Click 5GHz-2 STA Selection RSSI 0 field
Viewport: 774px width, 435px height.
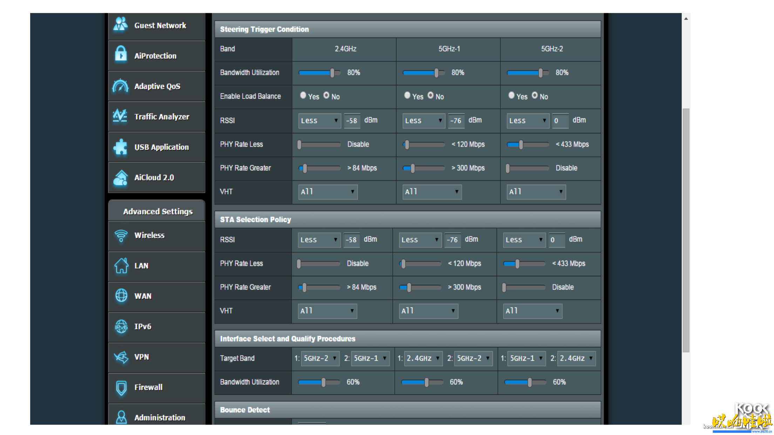coord(557,240)
